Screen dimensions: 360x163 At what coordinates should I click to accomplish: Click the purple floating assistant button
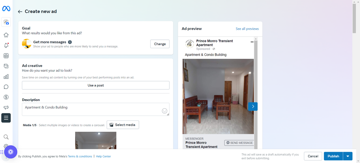[11, 152]
